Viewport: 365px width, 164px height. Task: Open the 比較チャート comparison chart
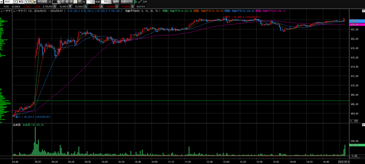click(x=127, y=2)
